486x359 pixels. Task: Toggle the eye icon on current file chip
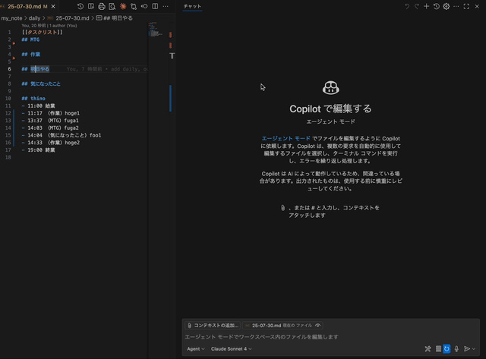point(317,326)
